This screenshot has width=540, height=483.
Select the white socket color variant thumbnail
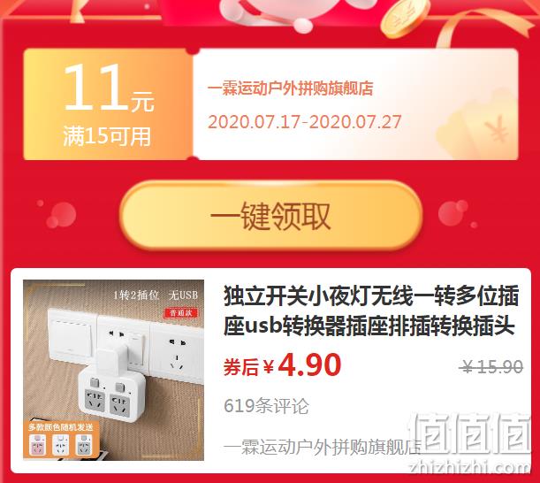pyautogui.click(x=61, y=445)
